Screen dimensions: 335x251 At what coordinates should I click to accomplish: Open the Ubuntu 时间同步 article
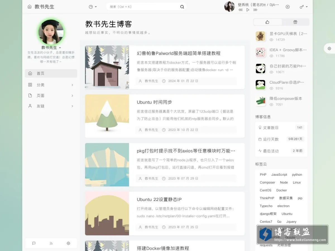coord(154,102)
